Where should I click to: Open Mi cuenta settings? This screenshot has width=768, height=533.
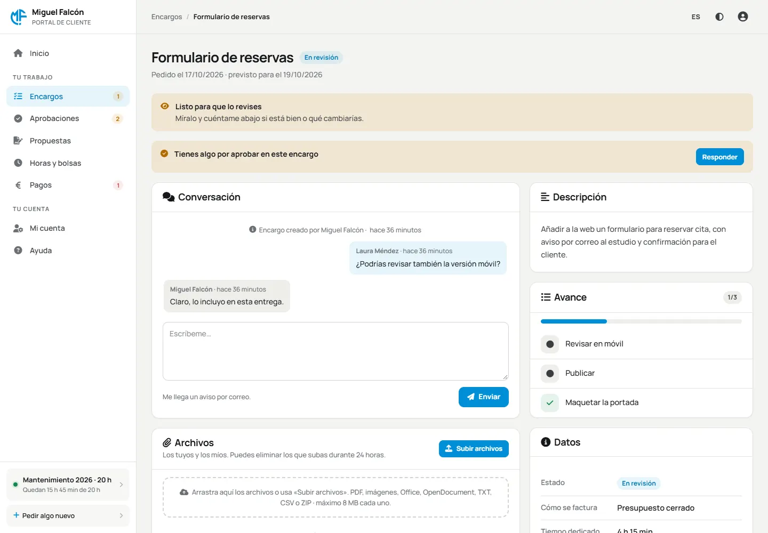68,228
